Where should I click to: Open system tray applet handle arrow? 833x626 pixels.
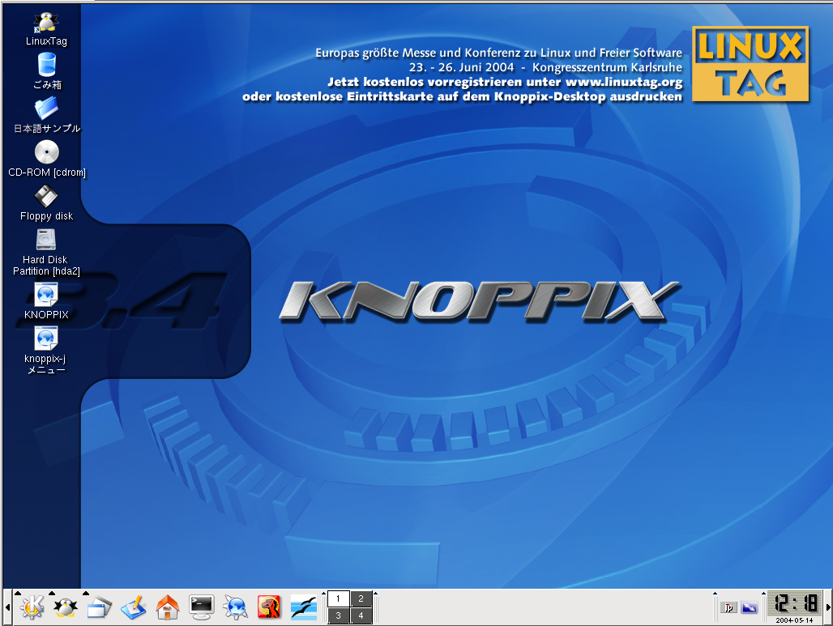pyautogui.click(x=715, y=593)
